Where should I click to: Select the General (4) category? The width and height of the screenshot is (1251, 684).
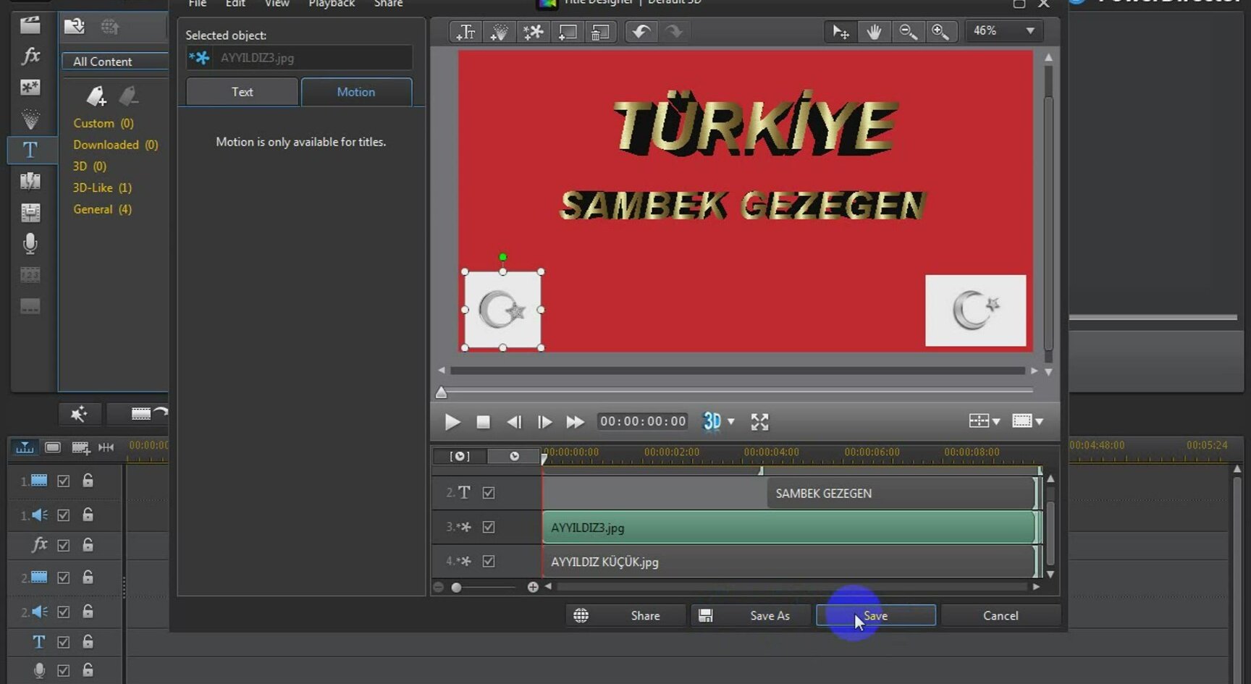tap(102, 209)
